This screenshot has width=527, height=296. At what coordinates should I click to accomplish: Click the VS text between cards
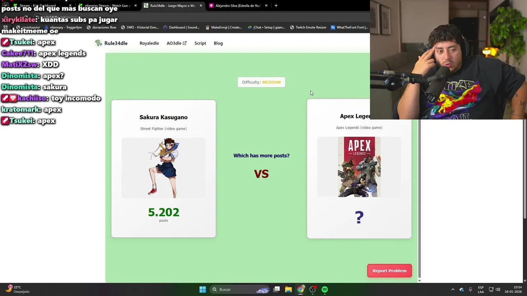(x=261, y=174)
